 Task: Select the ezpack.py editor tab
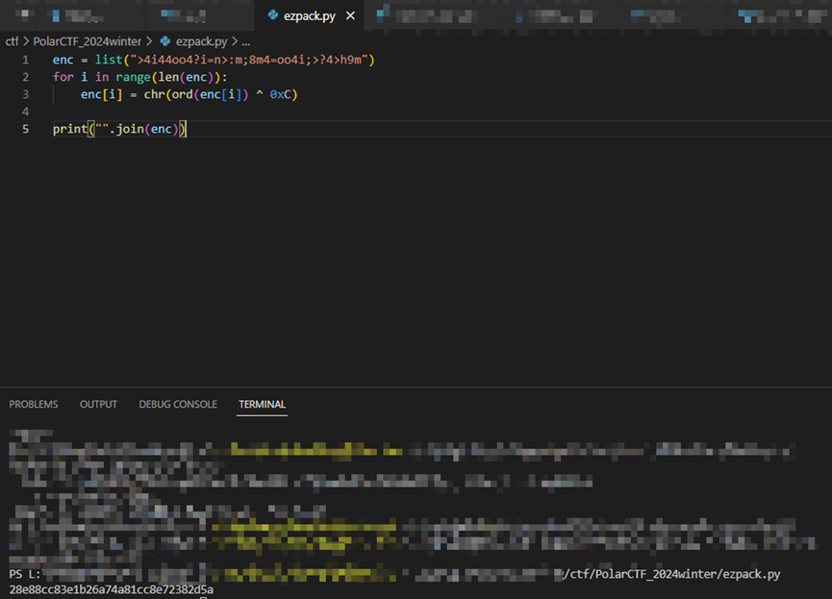pos(309,16)
